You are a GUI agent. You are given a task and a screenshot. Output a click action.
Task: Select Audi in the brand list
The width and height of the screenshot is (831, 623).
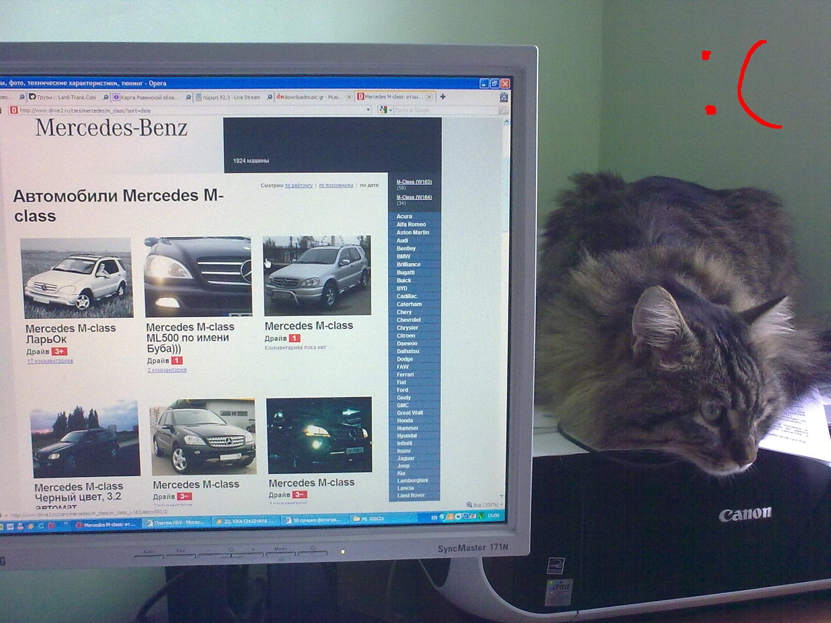tap(403, 241)
